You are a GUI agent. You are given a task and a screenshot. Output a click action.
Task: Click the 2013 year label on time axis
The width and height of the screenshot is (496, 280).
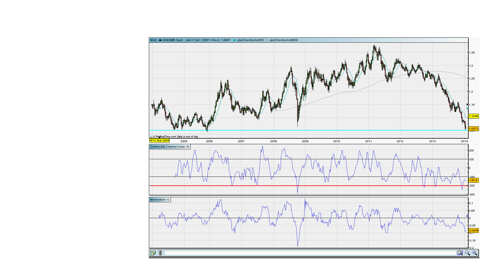(x=432, y=141)
